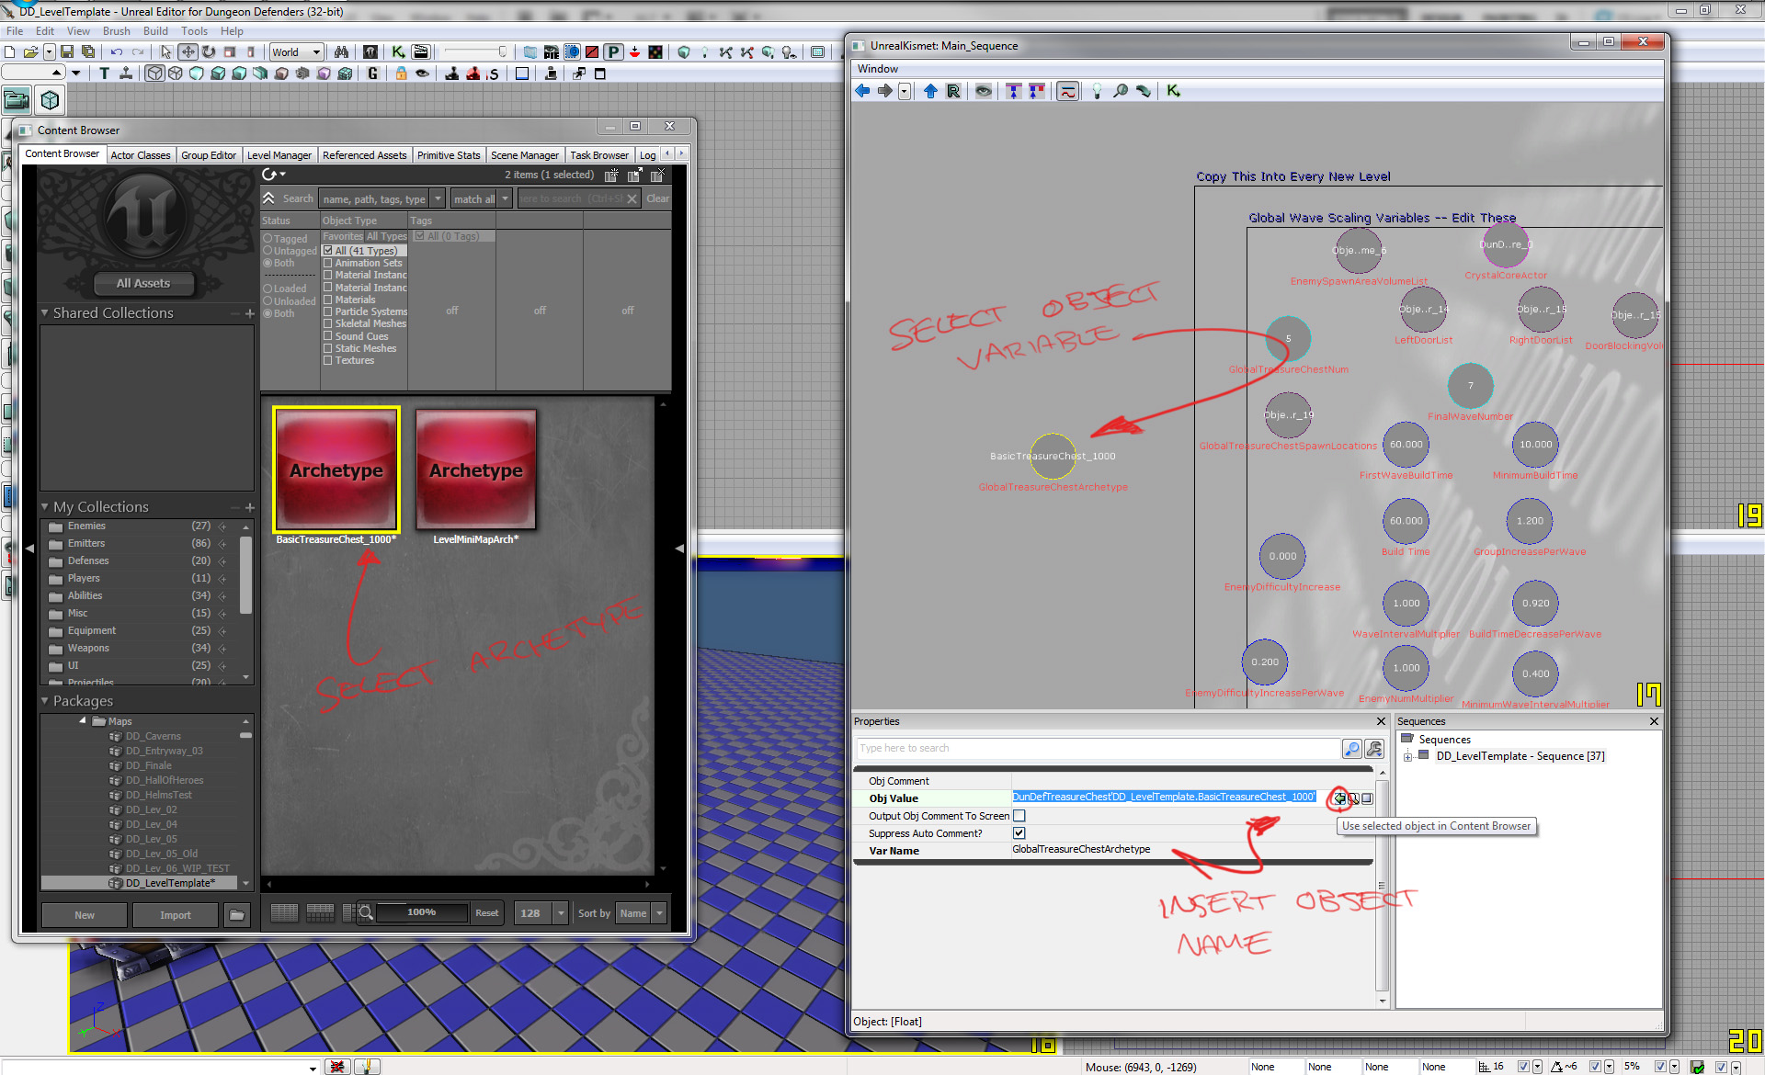Click the Clear search button
The height and width of the screenshot is (1075, 1765).
(658, 198)
